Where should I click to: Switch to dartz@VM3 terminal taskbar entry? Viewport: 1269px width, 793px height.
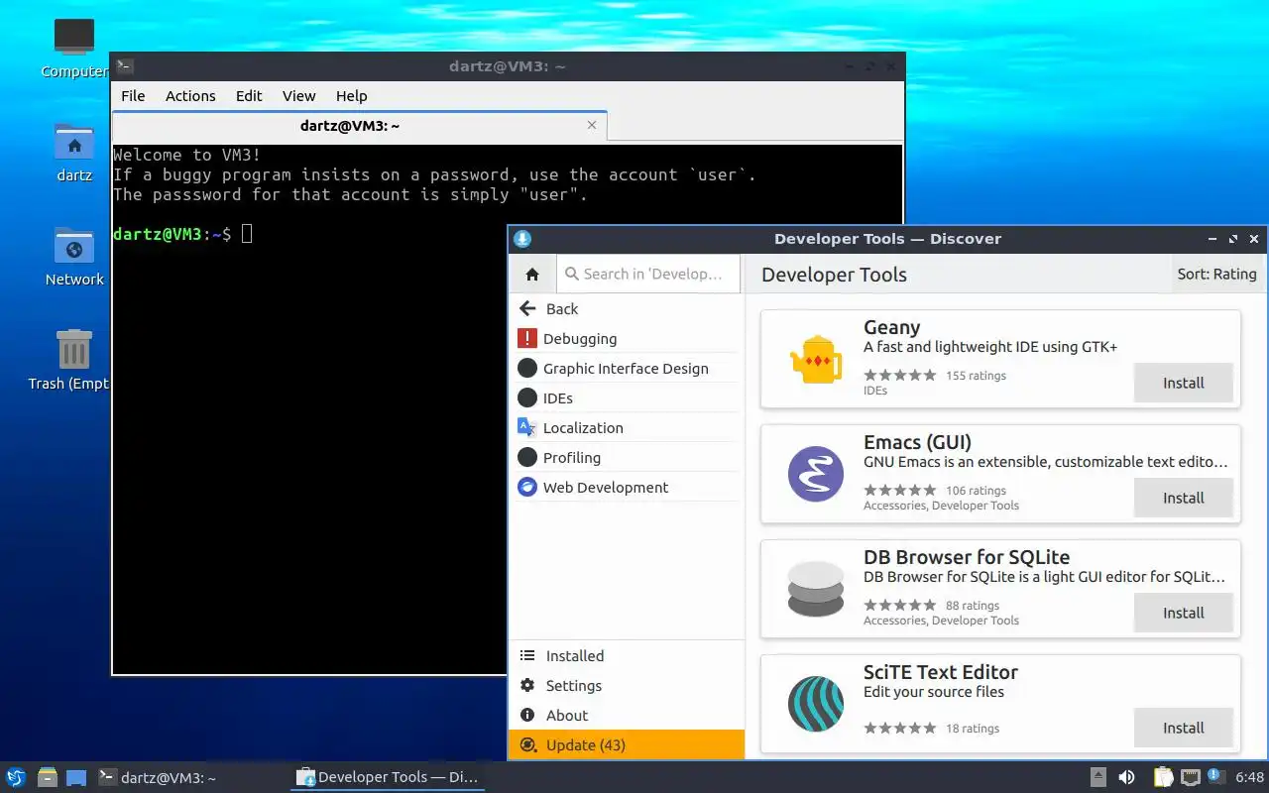190,777
